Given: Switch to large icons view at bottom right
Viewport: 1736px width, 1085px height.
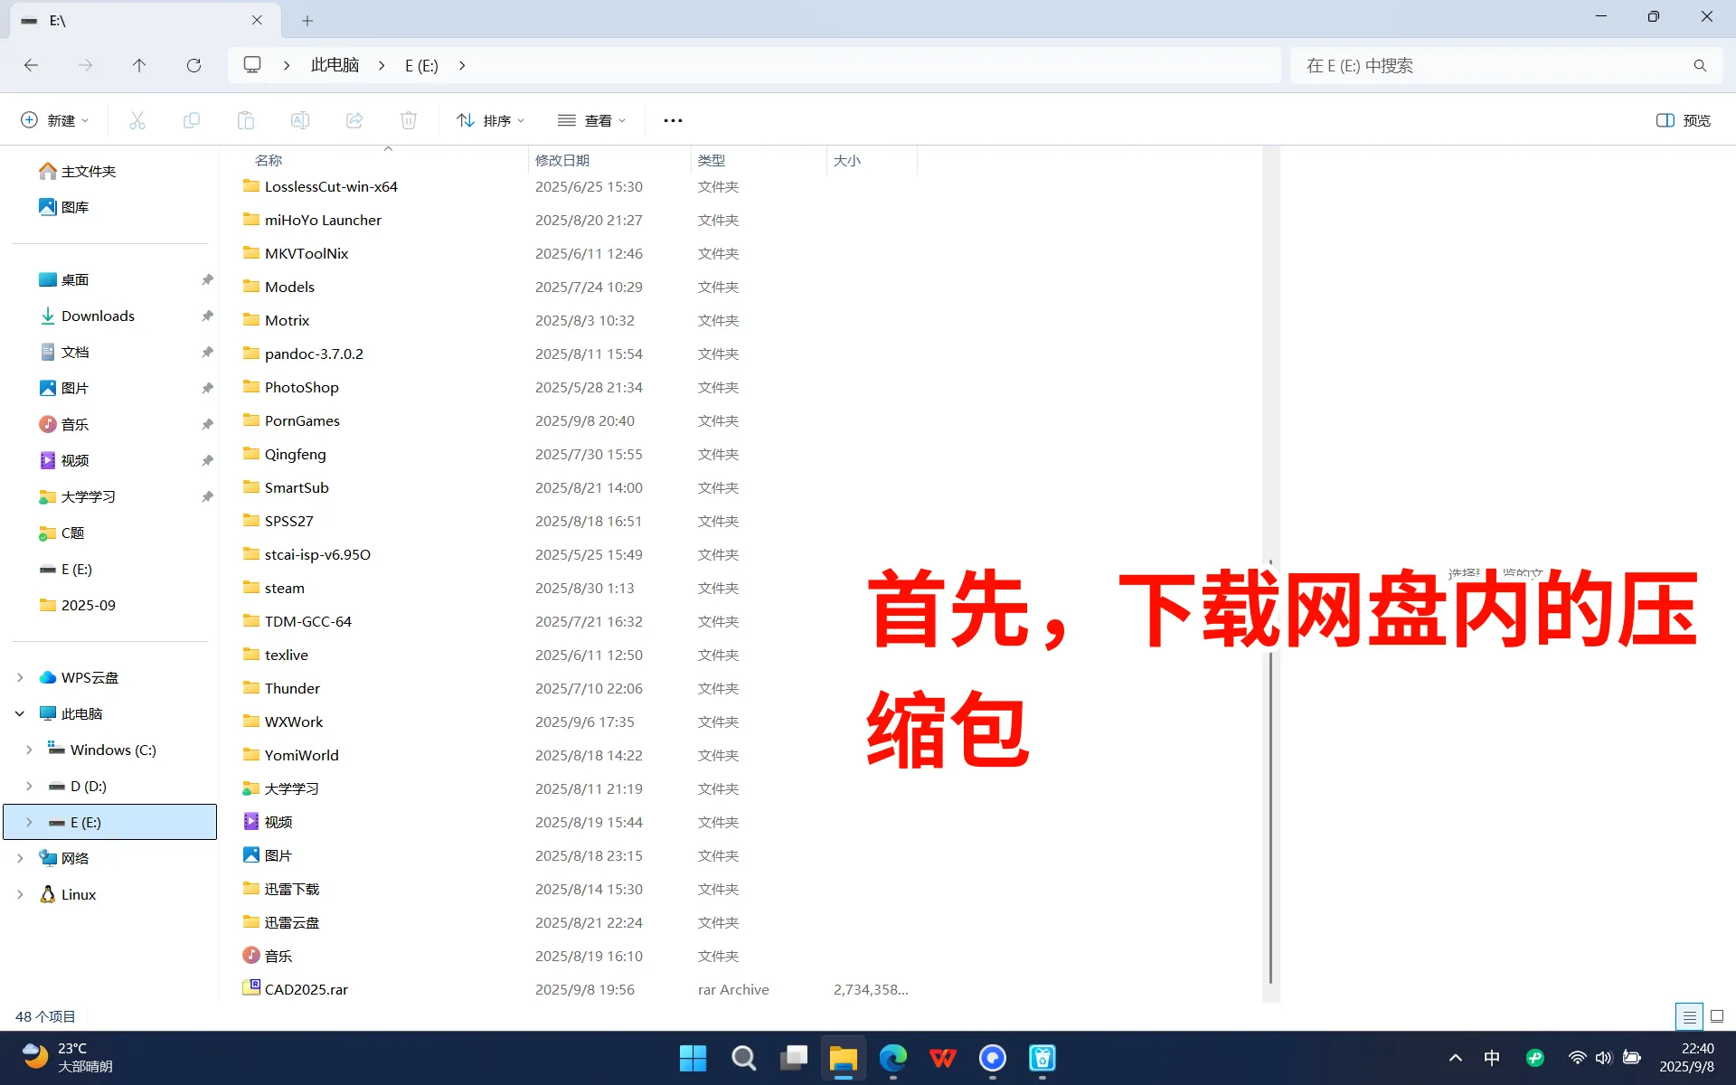Looking at the screenshot, I should point(1717,1016).
